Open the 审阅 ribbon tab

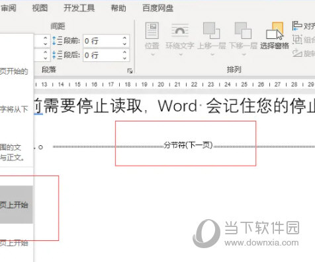[8, 9]
